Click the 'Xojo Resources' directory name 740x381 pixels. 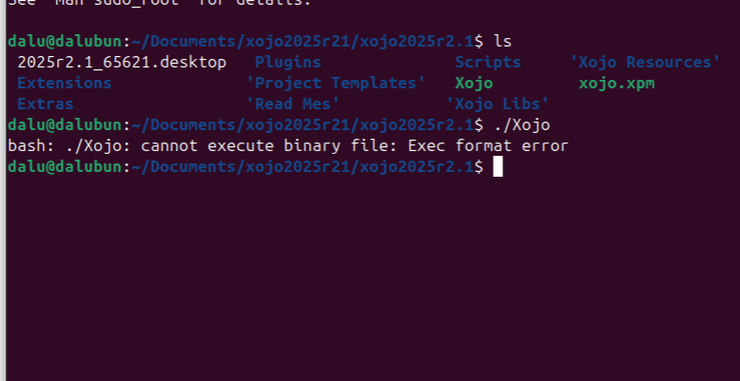tap(645, 63)
